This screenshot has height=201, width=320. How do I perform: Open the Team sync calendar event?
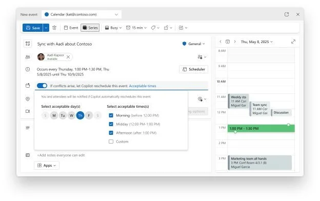[260, 109]
